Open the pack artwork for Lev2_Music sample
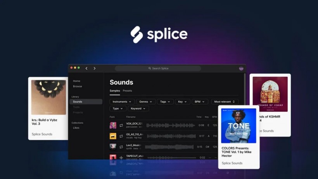Image resolution: width=318 pixels, height=179 pixels. (x=113, y=147)
